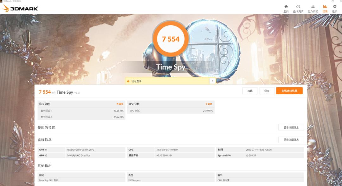Click the large Time Spy banner title

click(x=171, y=67)
